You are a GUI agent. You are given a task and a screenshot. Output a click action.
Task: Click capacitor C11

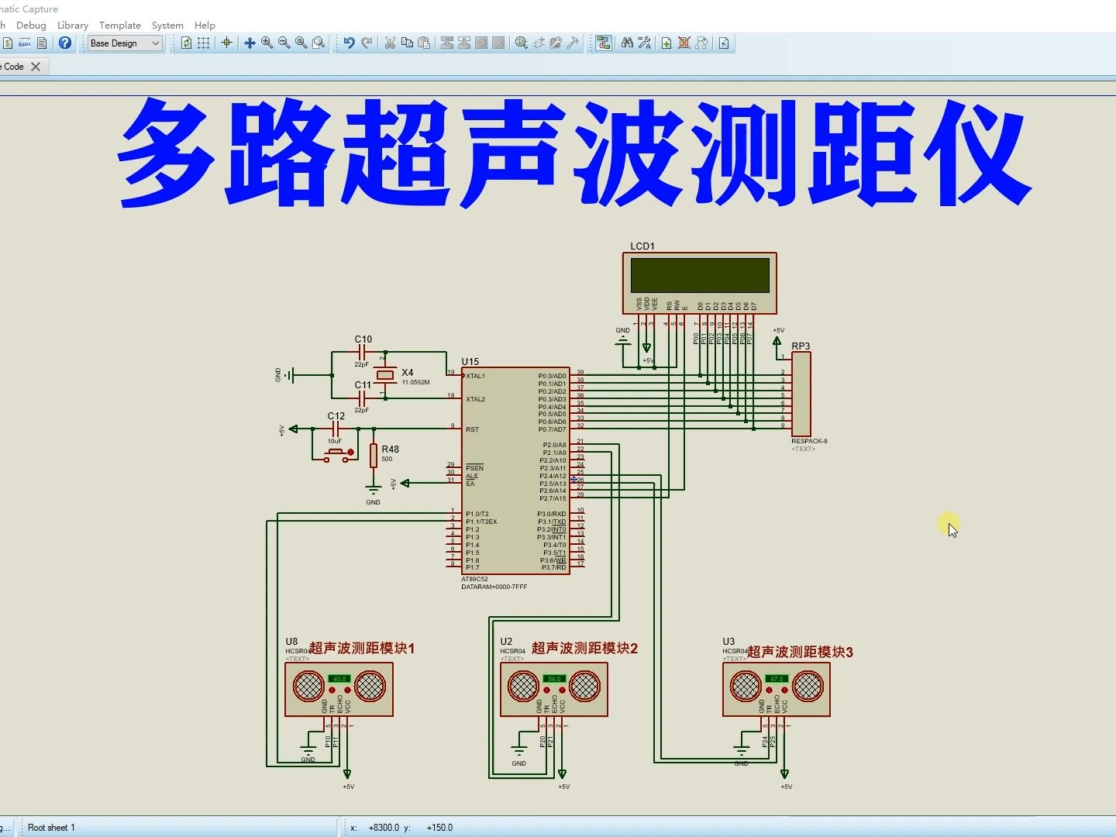coord(362,398)
